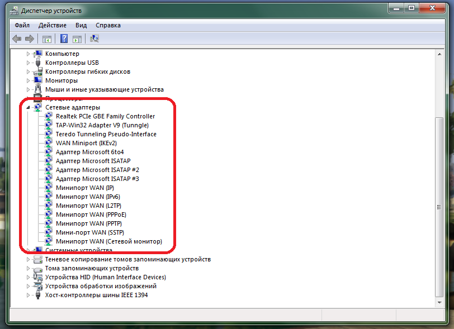Screen dimensions: 454x329
Task: Select Адаптер Microsoft ISATAP without number
Action: pos(93,161)
